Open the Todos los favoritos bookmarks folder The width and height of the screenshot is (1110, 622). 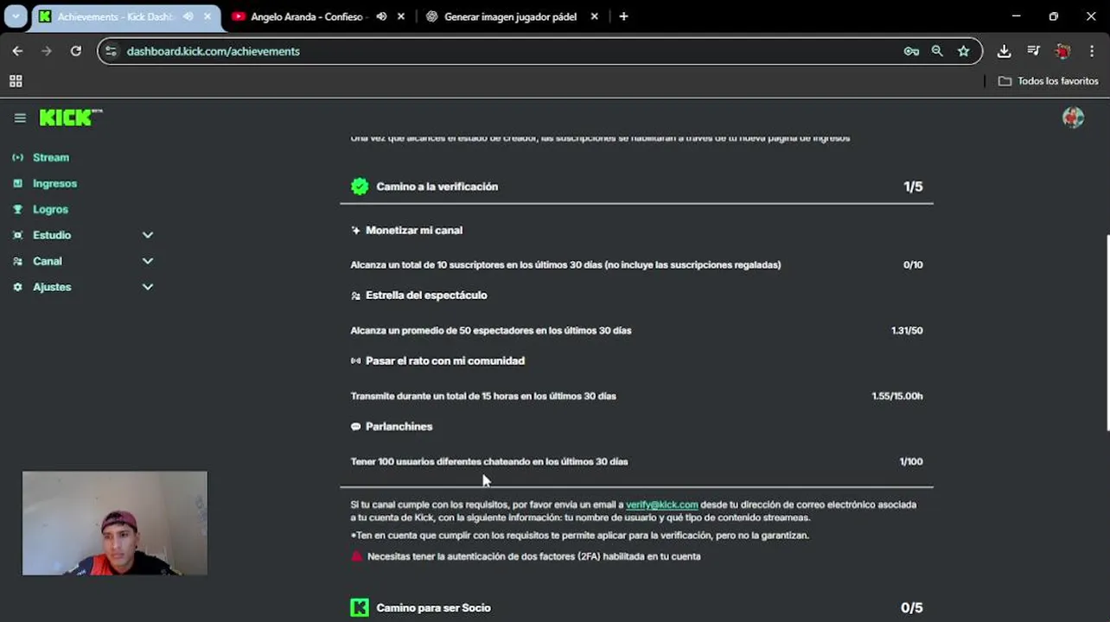(x=1049, y=81)
